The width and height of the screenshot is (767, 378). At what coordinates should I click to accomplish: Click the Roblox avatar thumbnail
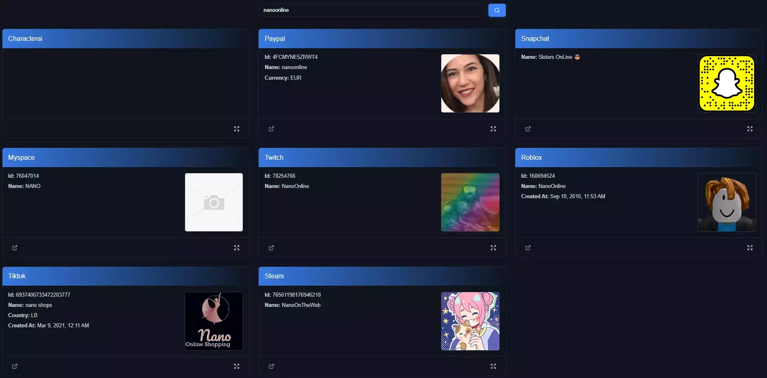pos(727,202)
